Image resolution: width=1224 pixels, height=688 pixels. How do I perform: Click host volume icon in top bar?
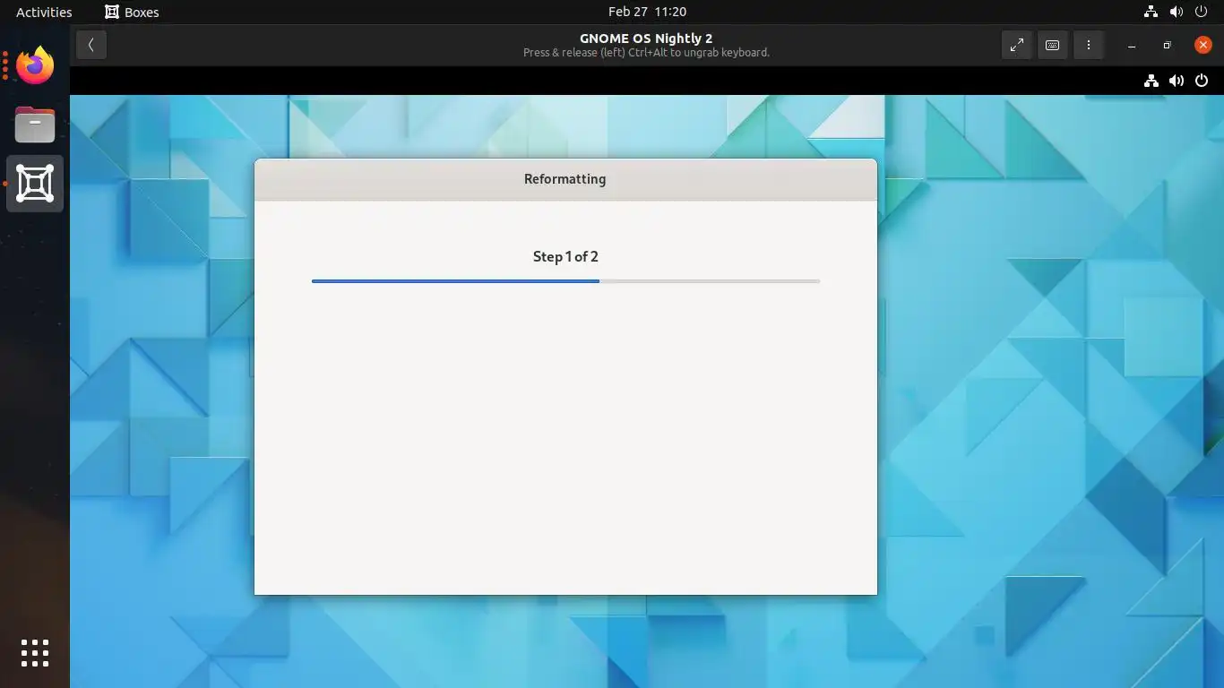[x=1176, y=12]
